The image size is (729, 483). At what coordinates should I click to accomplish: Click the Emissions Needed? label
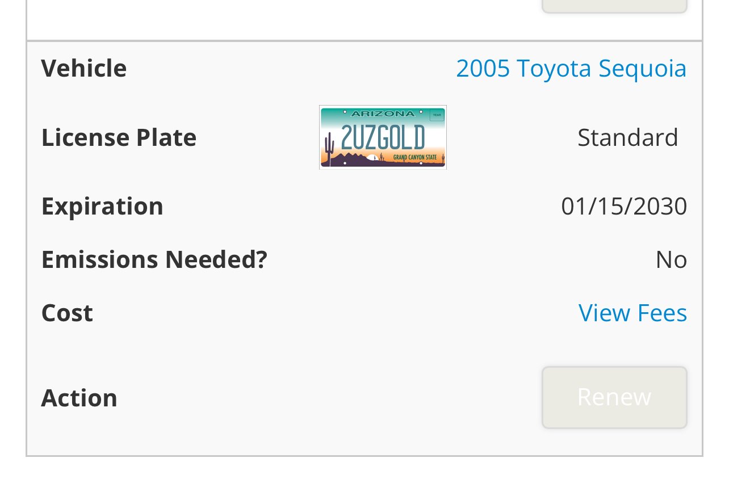pos(154,259)
